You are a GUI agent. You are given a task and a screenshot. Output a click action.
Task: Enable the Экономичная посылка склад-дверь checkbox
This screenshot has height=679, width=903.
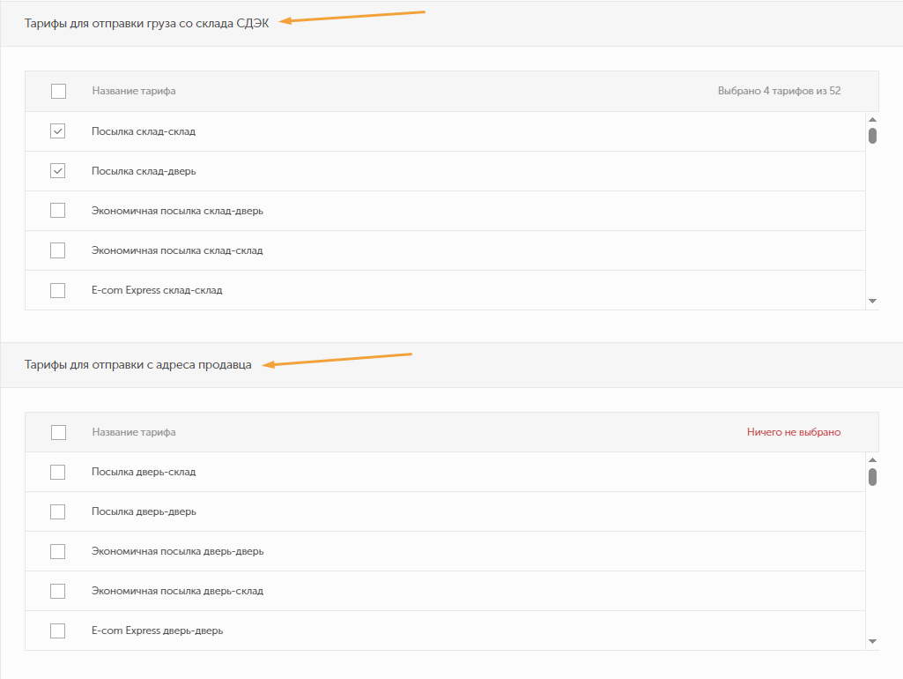tap(58, 211)
